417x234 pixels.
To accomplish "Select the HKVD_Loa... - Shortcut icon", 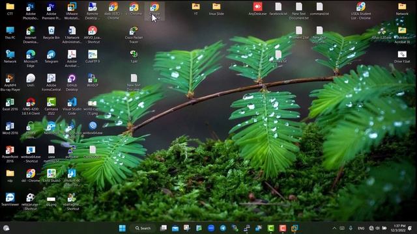I will point(93,34).
